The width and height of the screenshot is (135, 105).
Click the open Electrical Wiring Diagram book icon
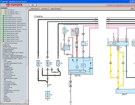point(3,43)
